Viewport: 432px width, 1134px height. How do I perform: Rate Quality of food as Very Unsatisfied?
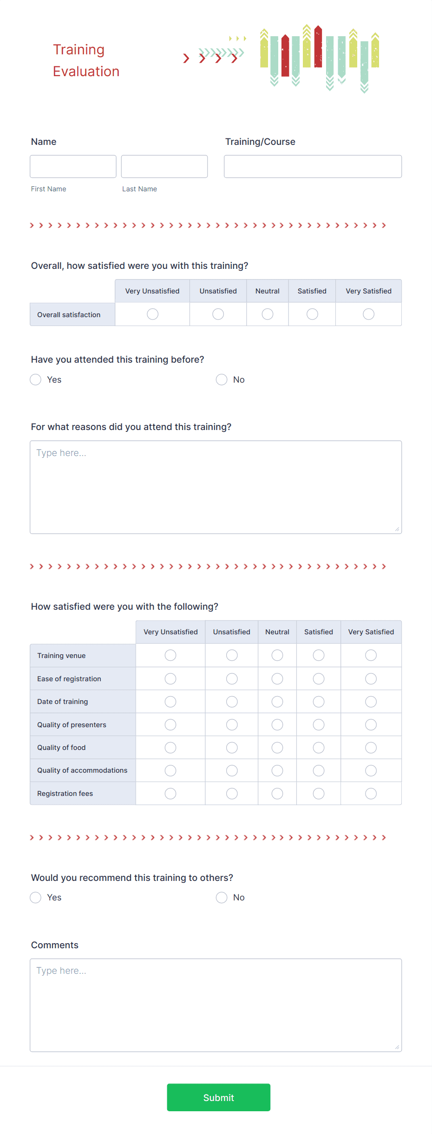[x=170, y=748]
